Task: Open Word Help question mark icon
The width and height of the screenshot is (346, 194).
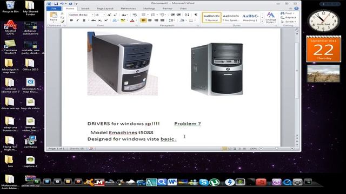Action: click(x=296, y=9)
